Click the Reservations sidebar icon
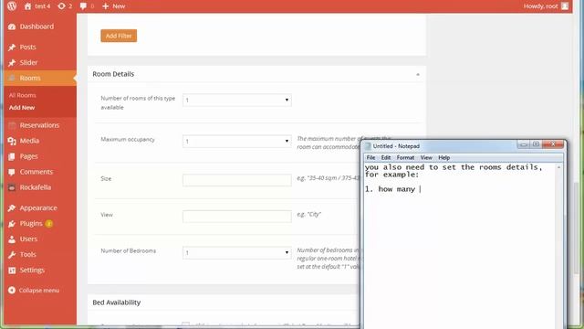 [12, 125]
